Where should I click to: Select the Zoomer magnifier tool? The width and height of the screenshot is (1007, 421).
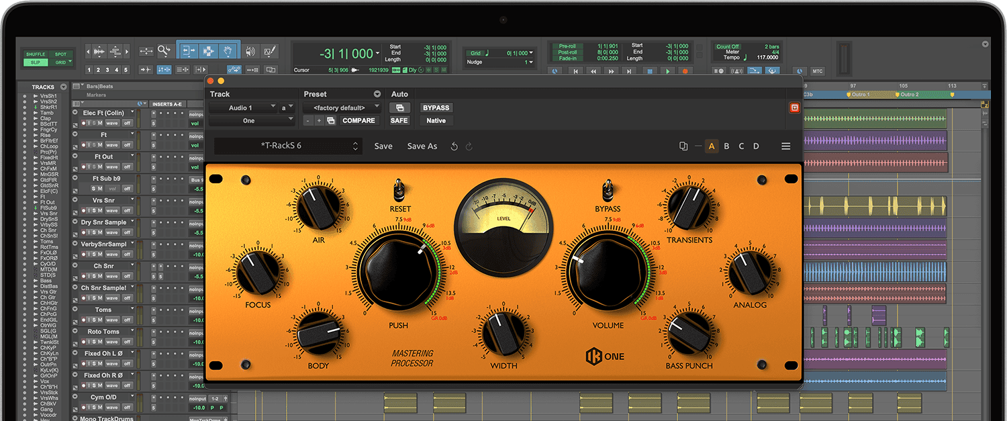pyautogui.click(x=164, y=50)
